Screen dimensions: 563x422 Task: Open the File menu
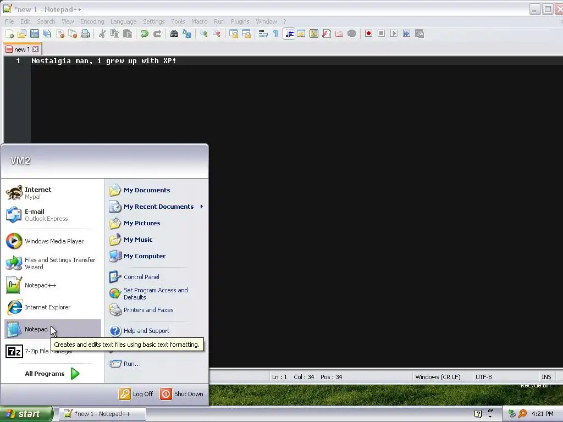coord(9,21)
